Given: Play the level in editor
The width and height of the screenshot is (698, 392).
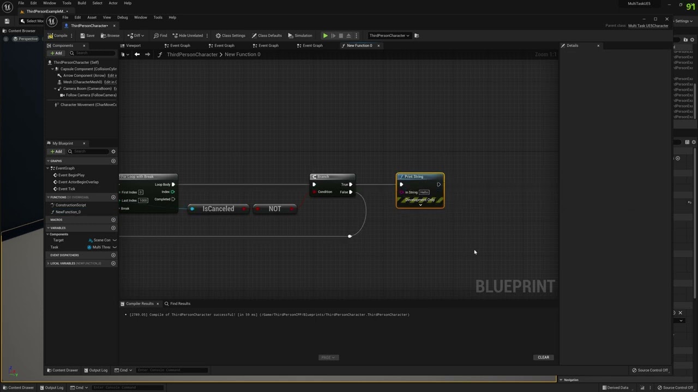Looking at the screenshot, I should coord(326,35).
